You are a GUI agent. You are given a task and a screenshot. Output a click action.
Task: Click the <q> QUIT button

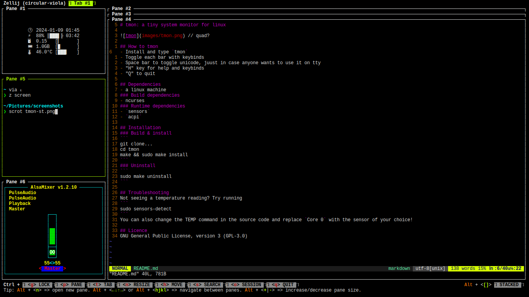281,285
